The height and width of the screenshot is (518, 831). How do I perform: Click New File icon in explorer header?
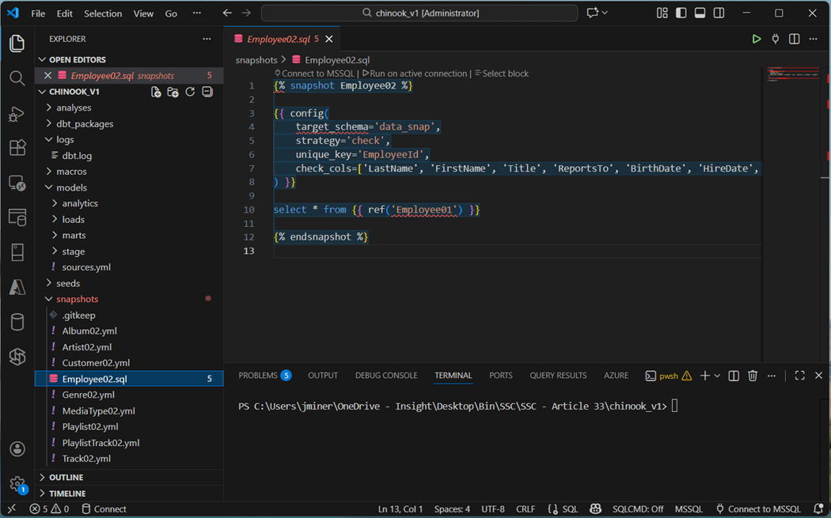coord(156,92)
